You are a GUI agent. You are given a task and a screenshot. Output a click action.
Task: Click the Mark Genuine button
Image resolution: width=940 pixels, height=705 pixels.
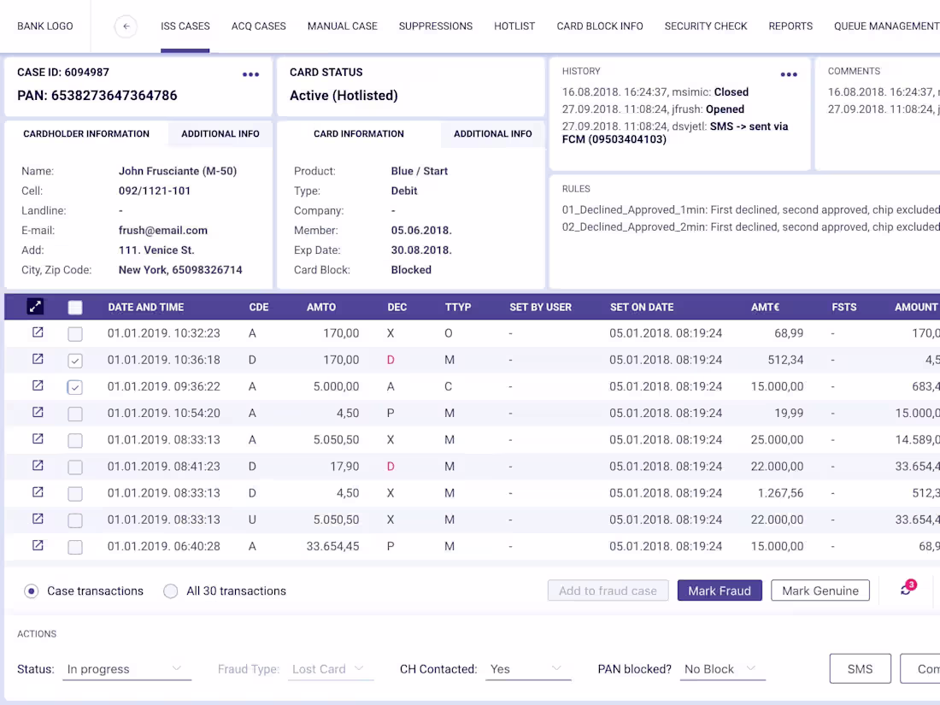click(x=820, y=590)
